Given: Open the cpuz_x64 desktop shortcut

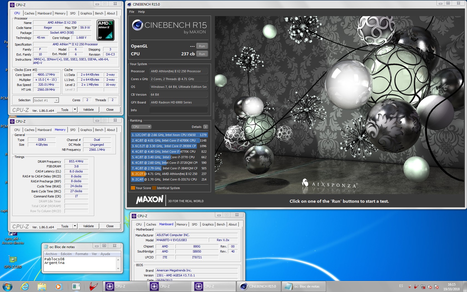Looking at the screenshot, I should click(x=13, y=238).
